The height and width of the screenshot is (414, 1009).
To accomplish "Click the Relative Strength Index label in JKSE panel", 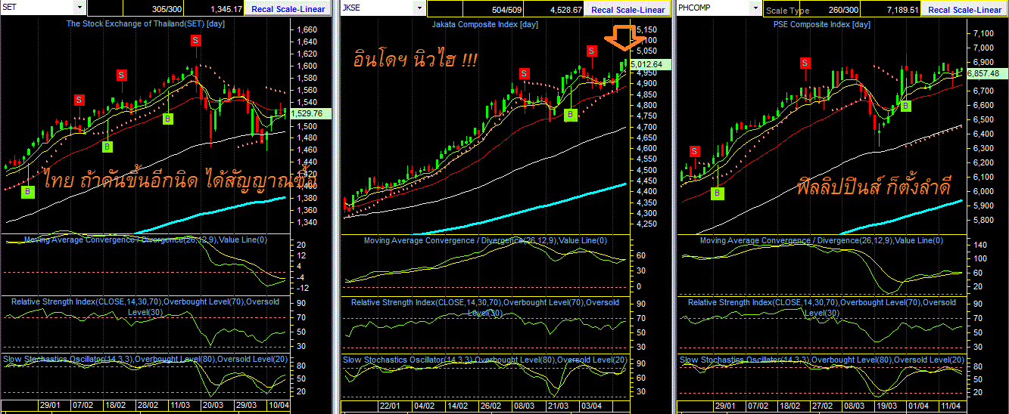I will coord(484,307).
